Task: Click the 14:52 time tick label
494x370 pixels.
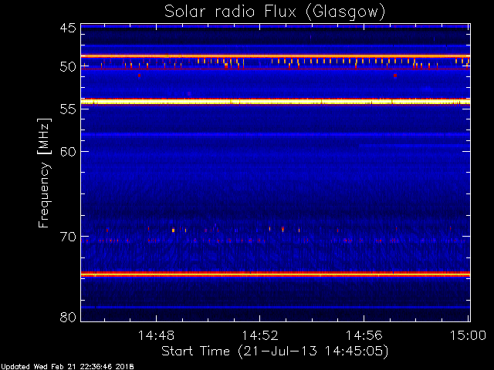Action: [260, 335]
